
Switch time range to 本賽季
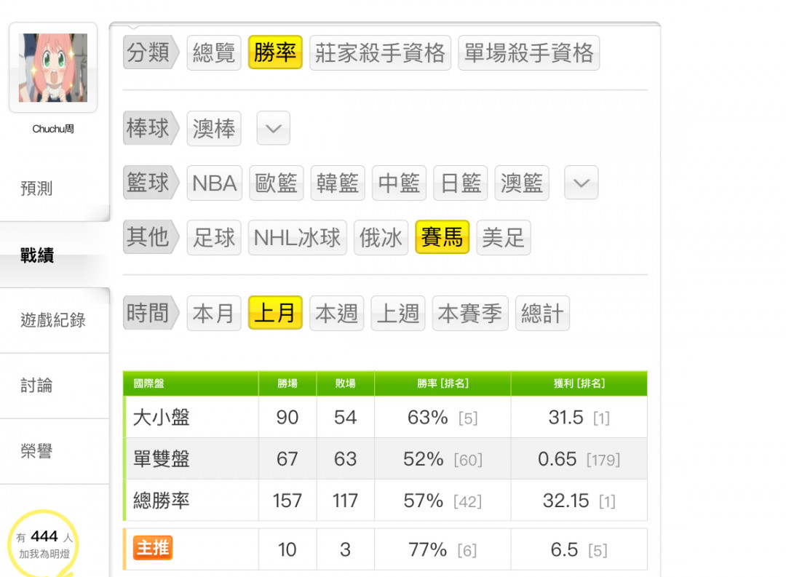point(470,314)
